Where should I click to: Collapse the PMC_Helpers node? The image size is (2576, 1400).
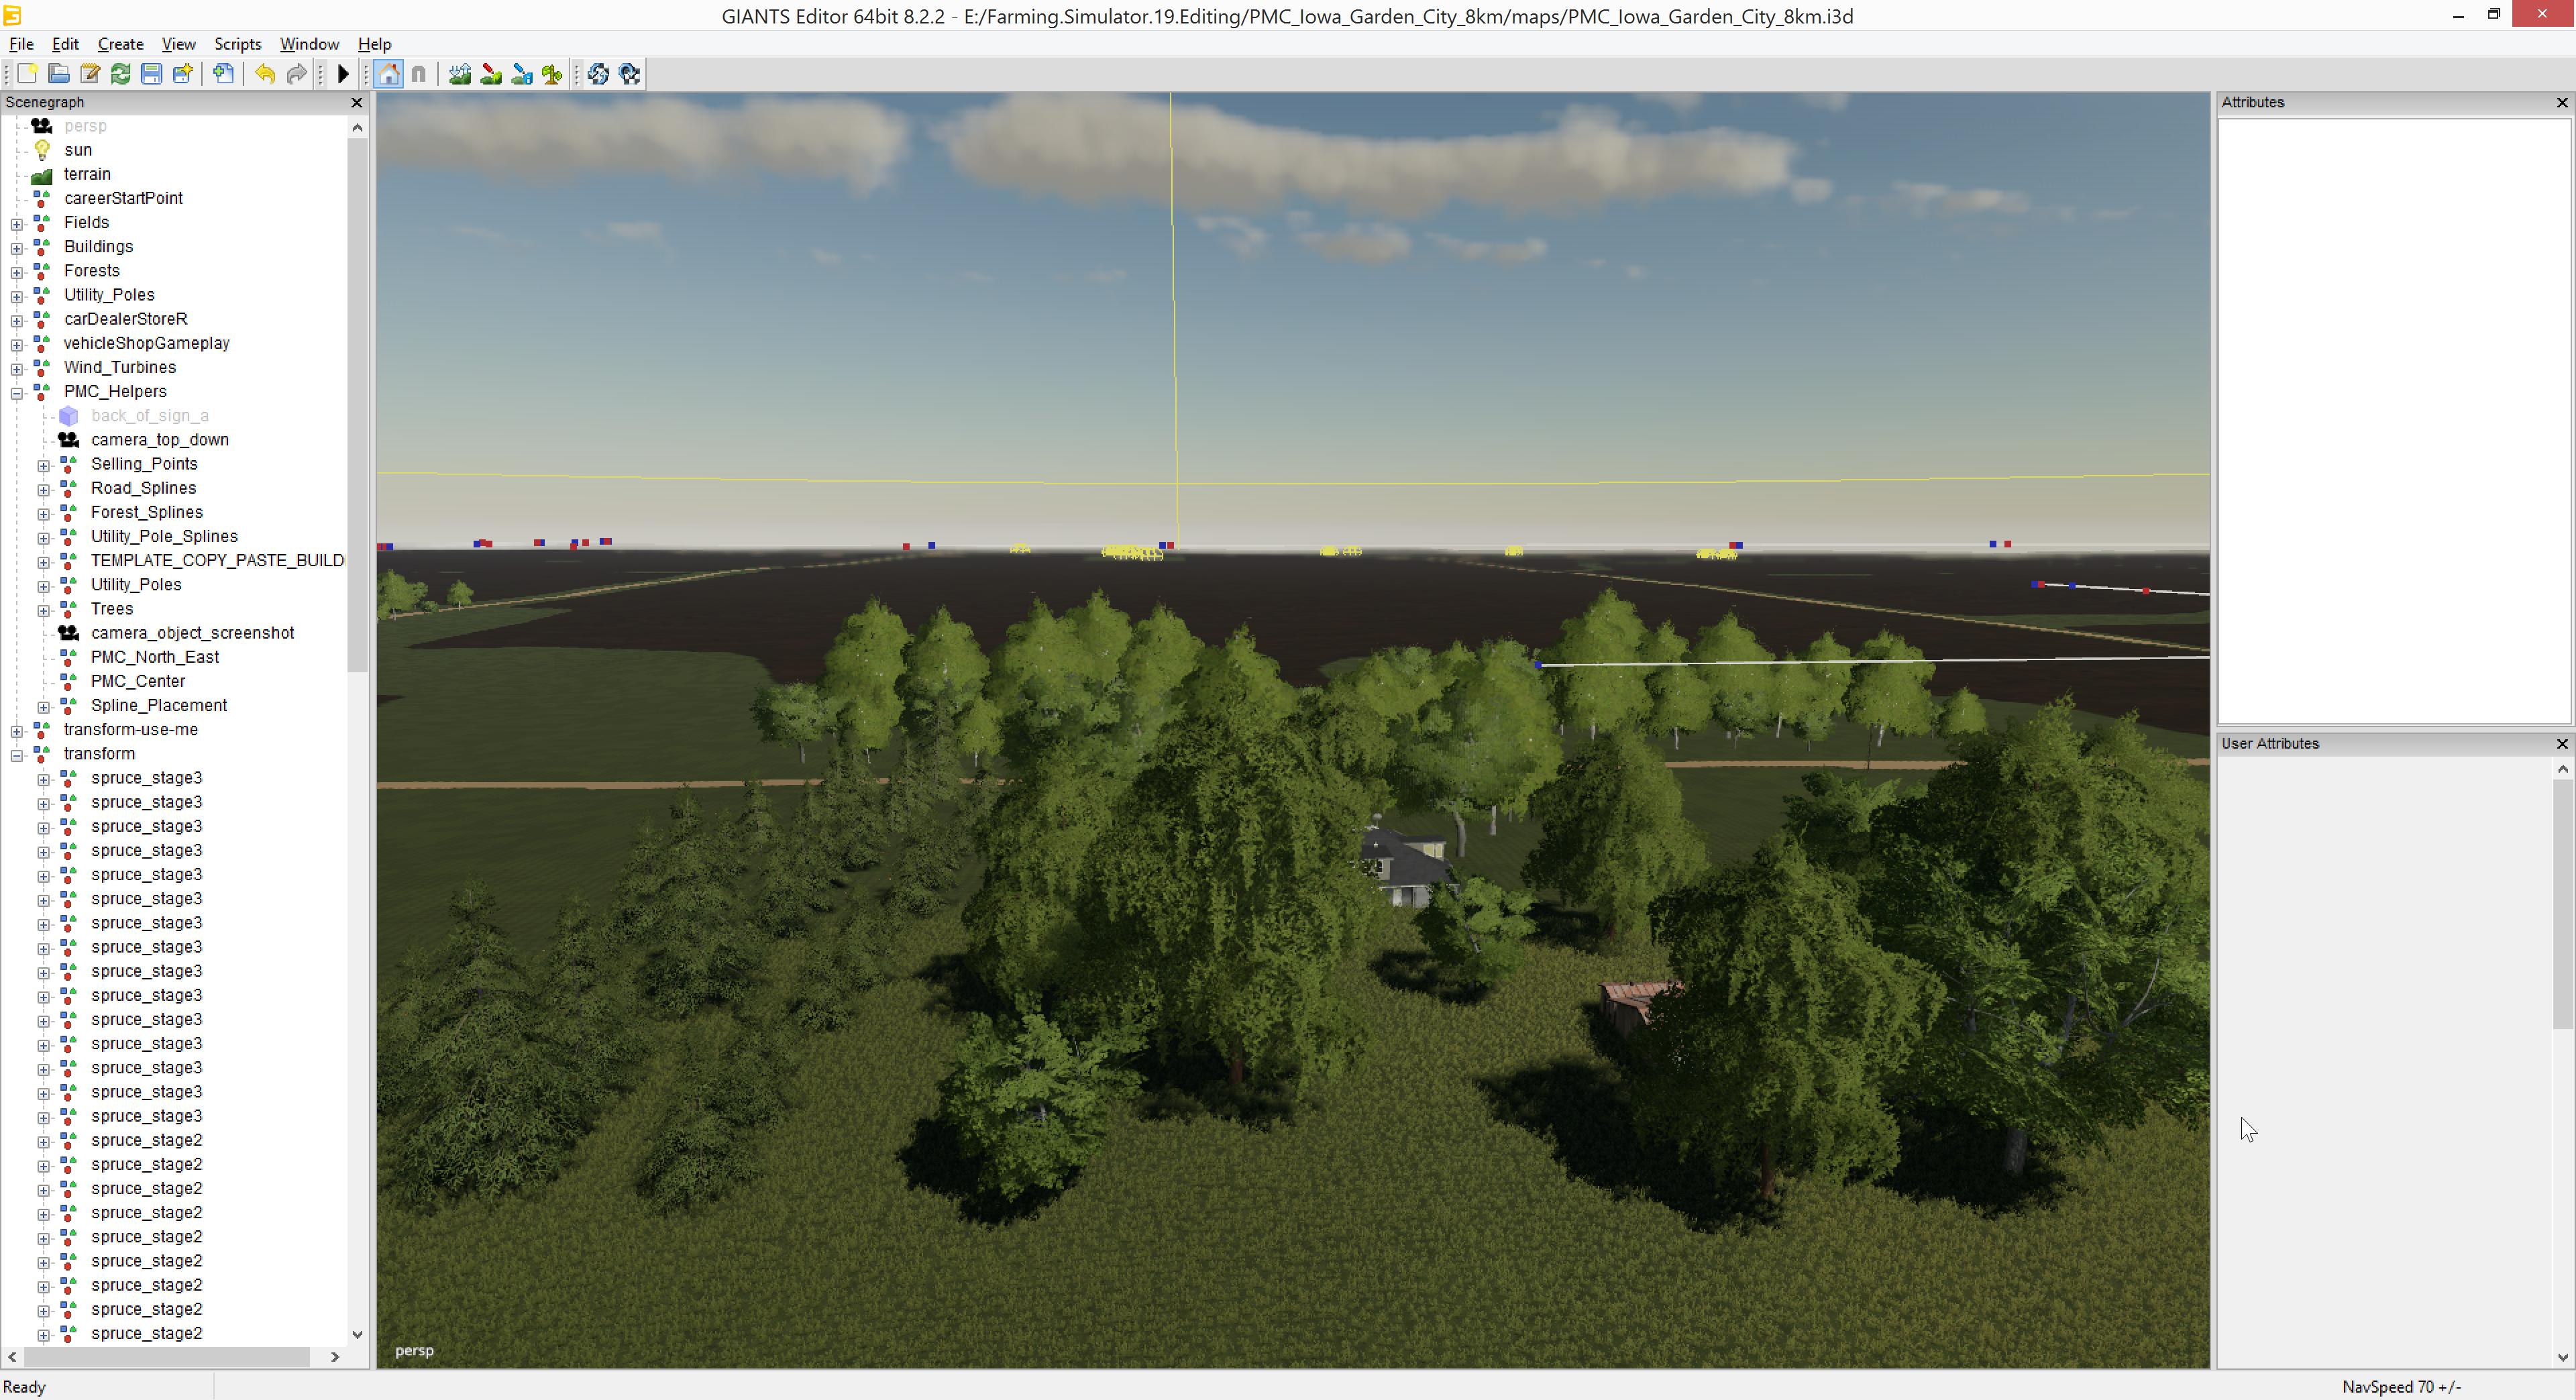pos(17,393)
